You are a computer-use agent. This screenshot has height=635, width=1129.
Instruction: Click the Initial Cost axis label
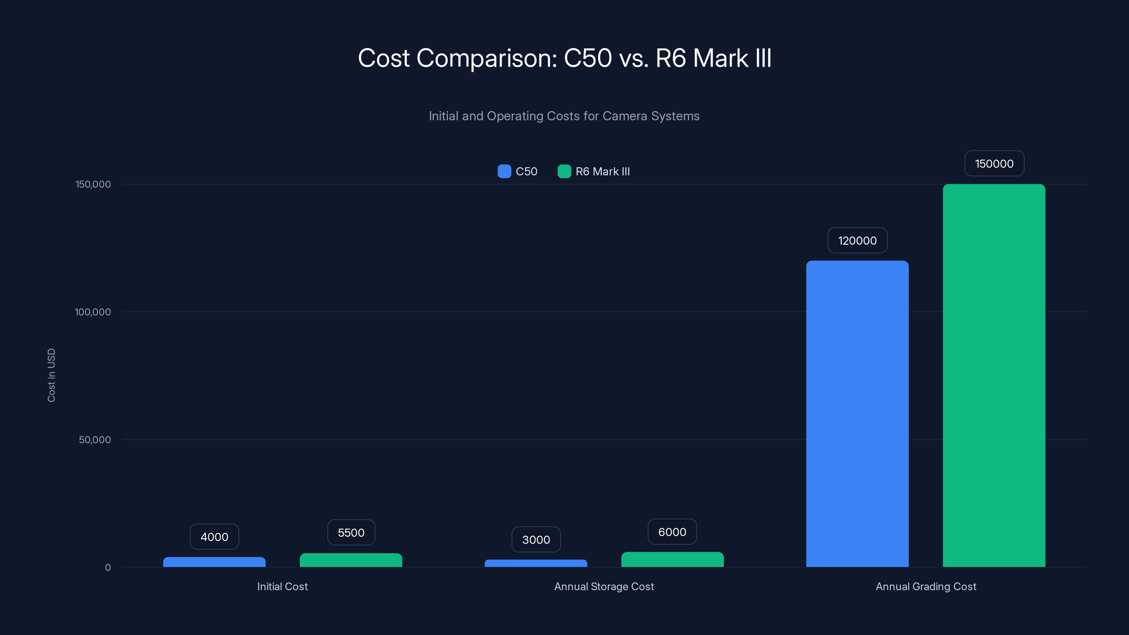pos(283,586)
